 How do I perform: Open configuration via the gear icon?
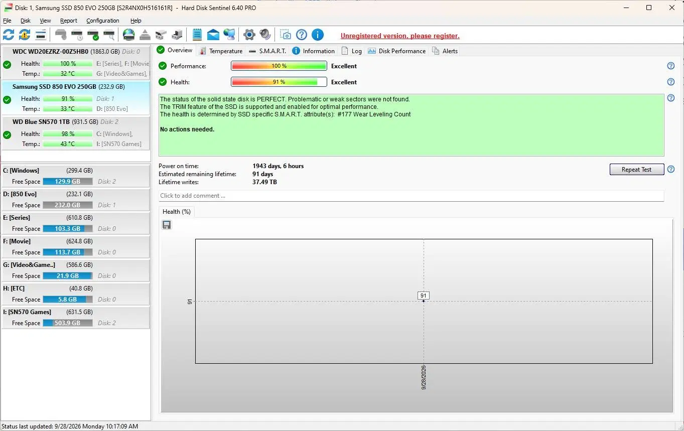coord(249,35)
